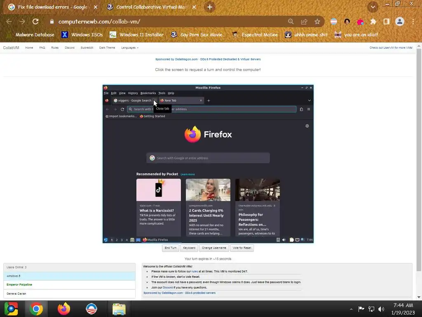Screen dimensions: 422x317
Task: Close the 'Fix file download errors' tab
Action: pos(96,7)
